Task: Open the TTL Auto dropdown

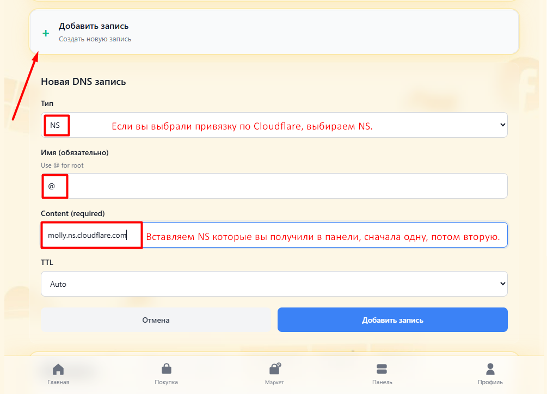Action: [x=274, y=284]
